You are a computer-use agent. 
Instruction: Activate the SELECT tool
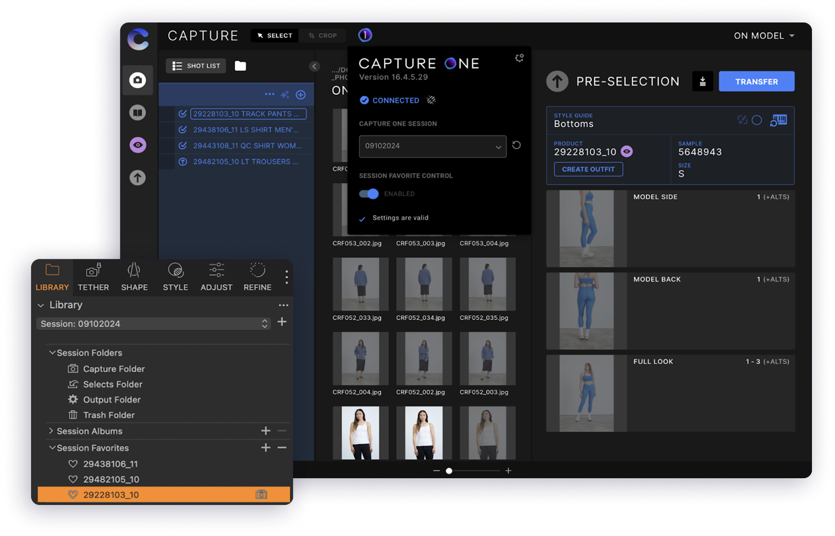coord(275,36)
